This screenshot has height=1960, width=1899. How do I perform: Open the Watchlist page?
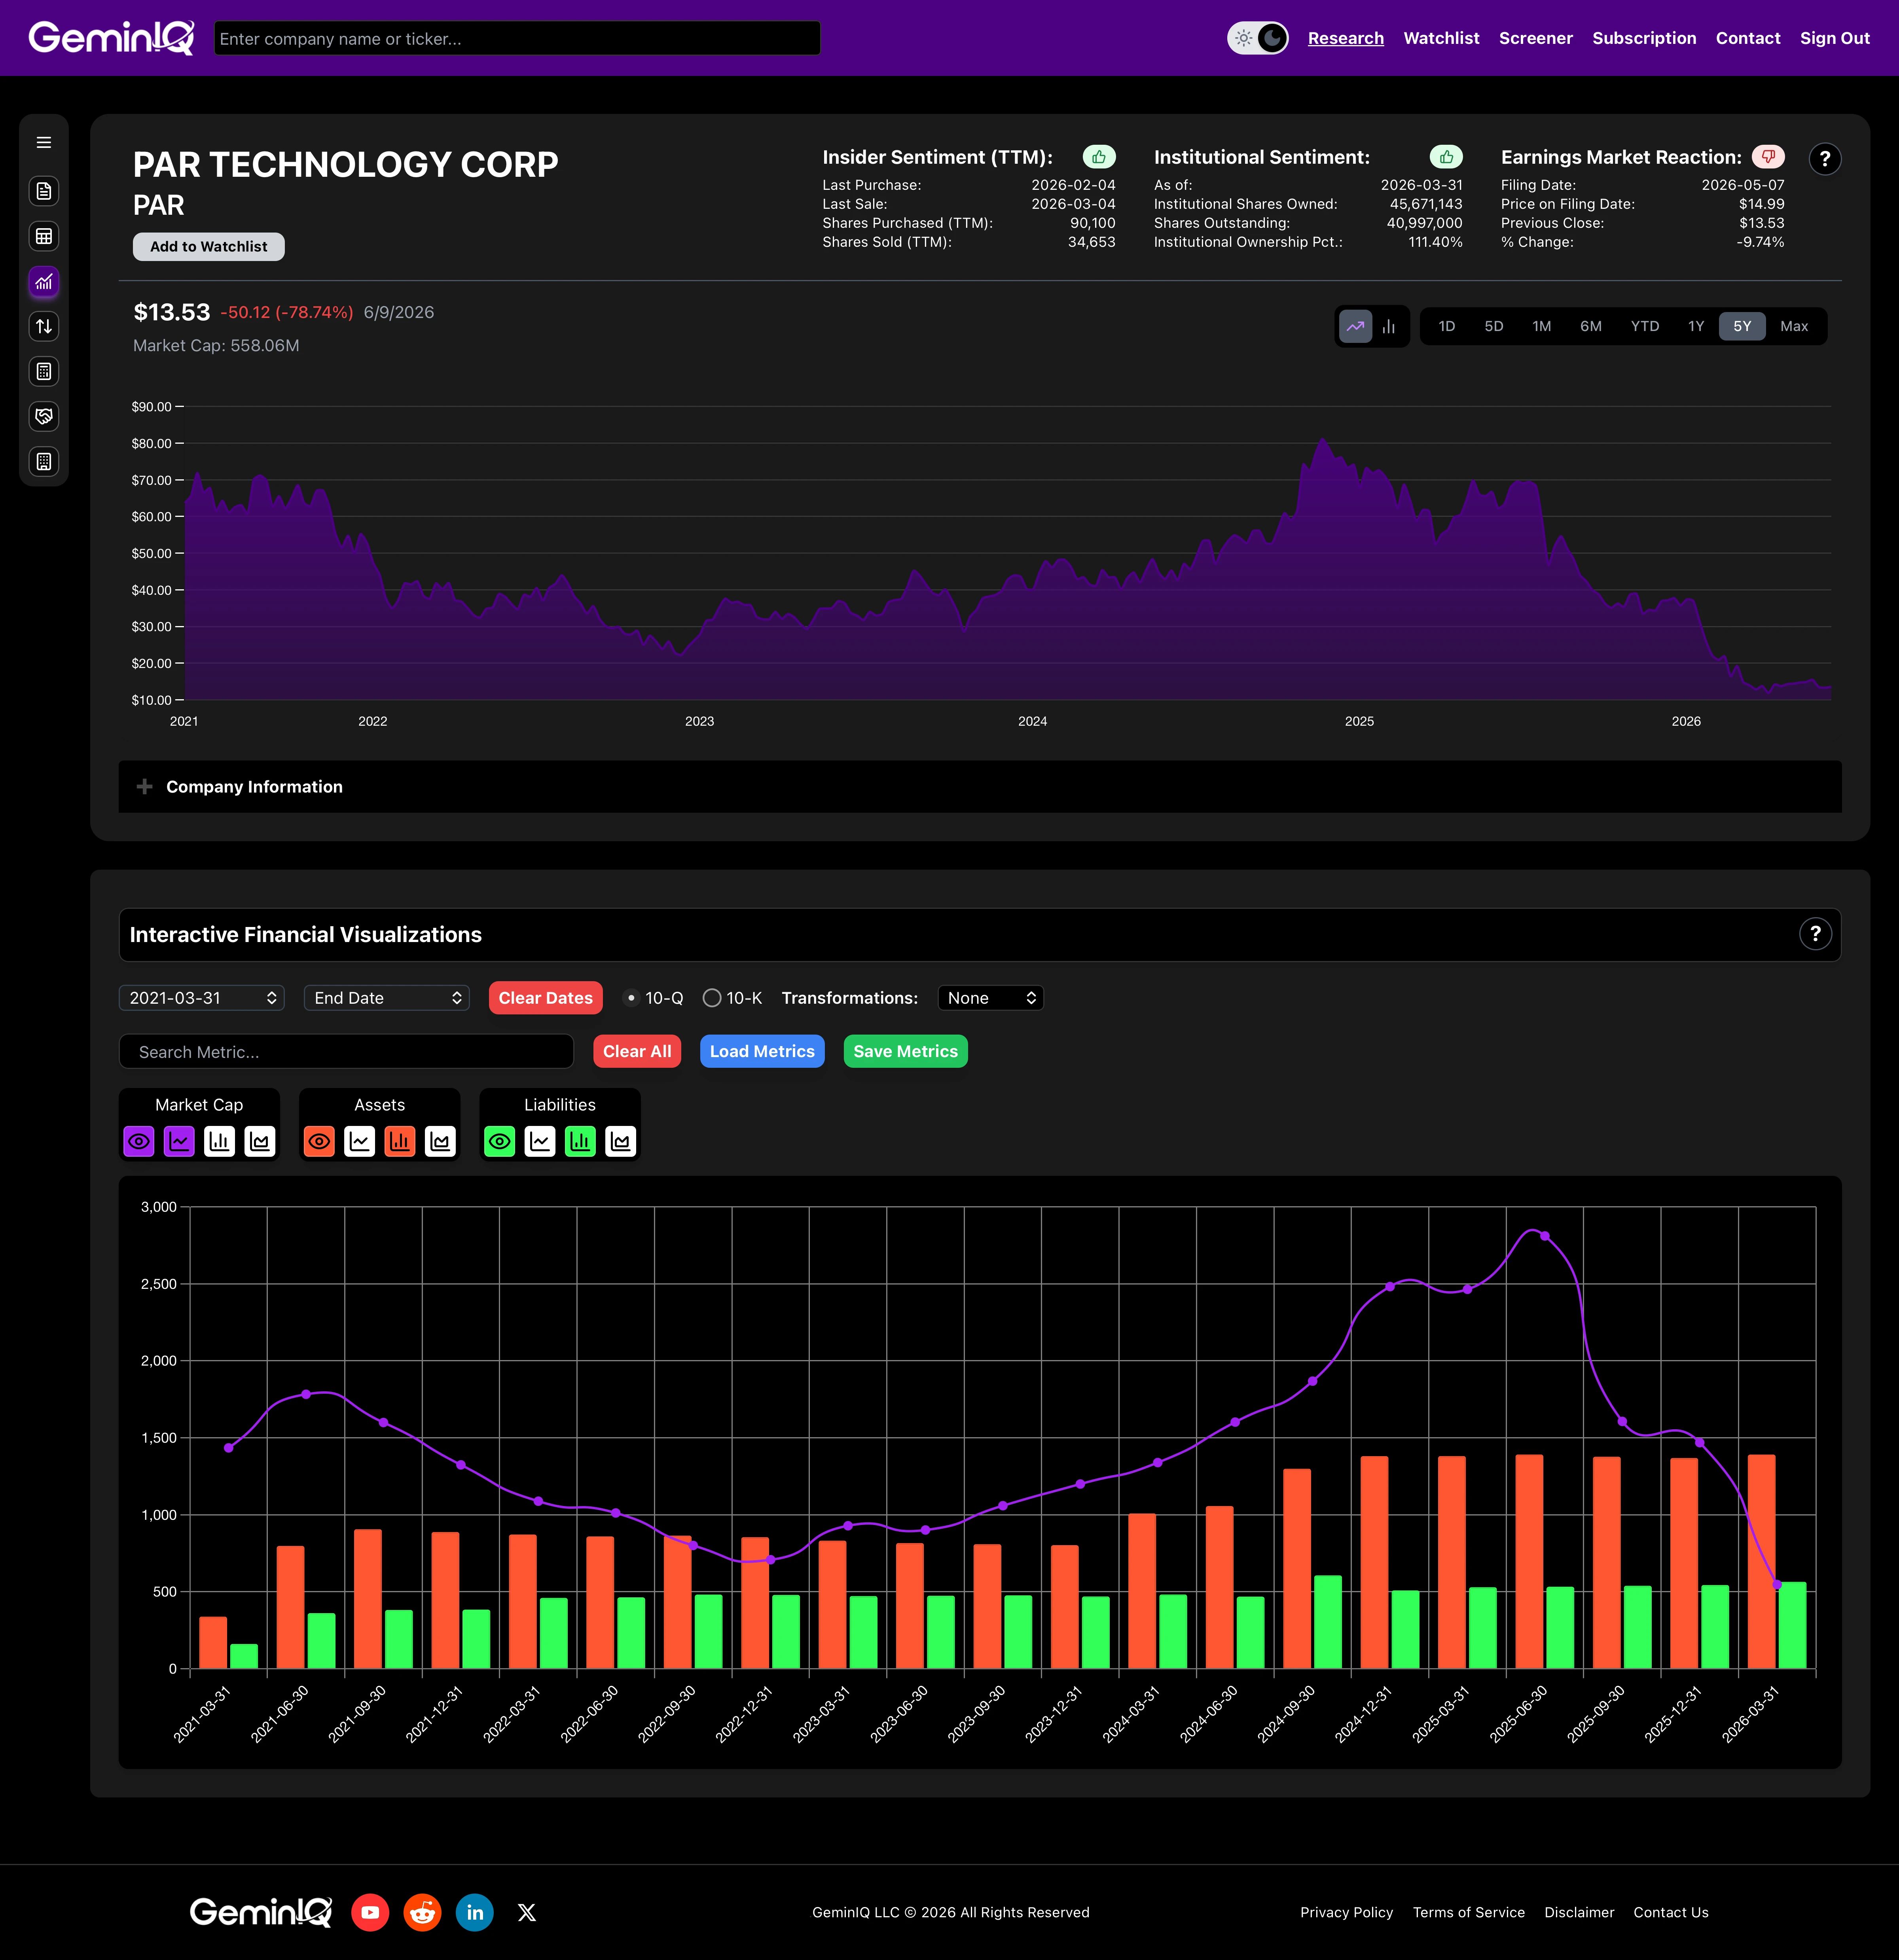[x=1441, y=38]
